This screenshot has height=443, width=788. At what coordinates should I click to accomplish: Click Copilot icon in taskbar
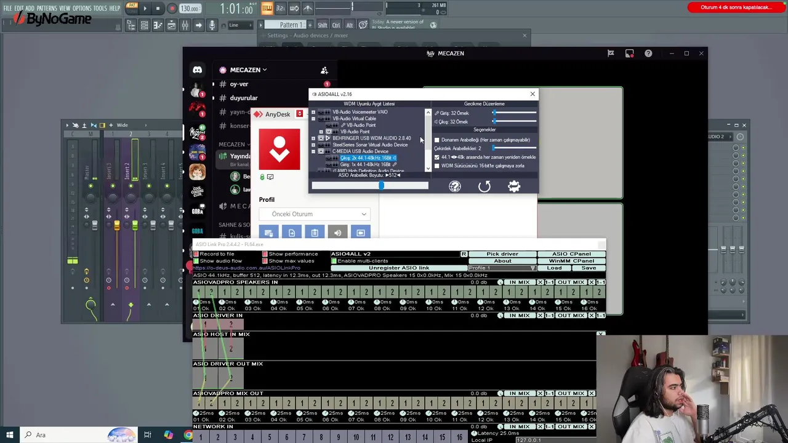coord(168,435)
